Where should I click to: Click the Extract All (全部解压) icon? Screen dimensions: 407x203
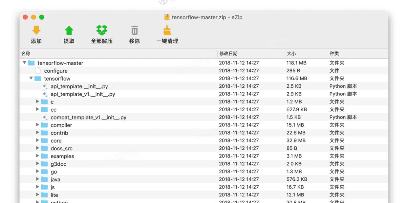pyautogui.click(x=102, y=30)
